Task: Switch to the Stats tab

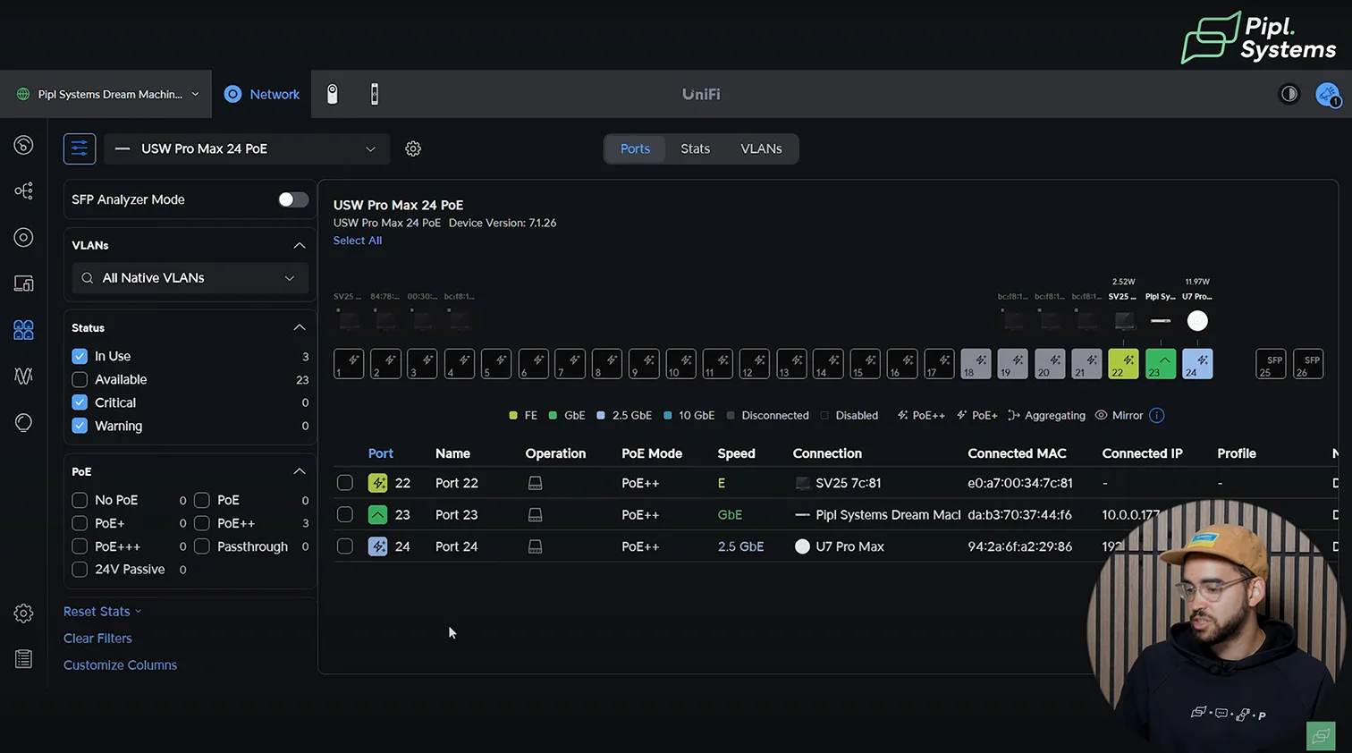Action: tap(695, 148)
